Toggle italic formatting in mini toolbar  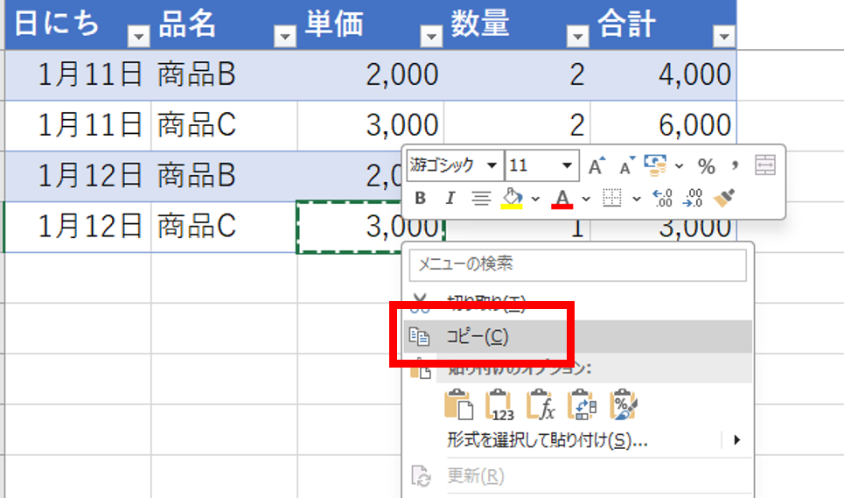[x=450, y=199]
